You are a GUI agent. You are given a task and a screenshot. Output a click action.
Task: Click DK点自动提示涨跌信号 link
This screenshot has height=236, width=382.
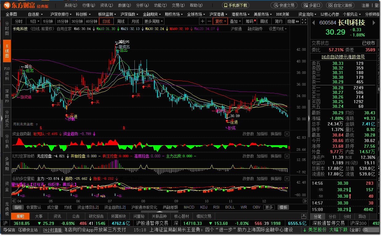coord(343,57)
